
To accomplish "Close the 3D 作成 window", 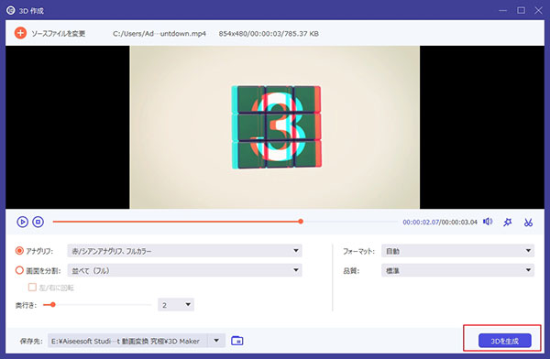I will coord(538,10).
